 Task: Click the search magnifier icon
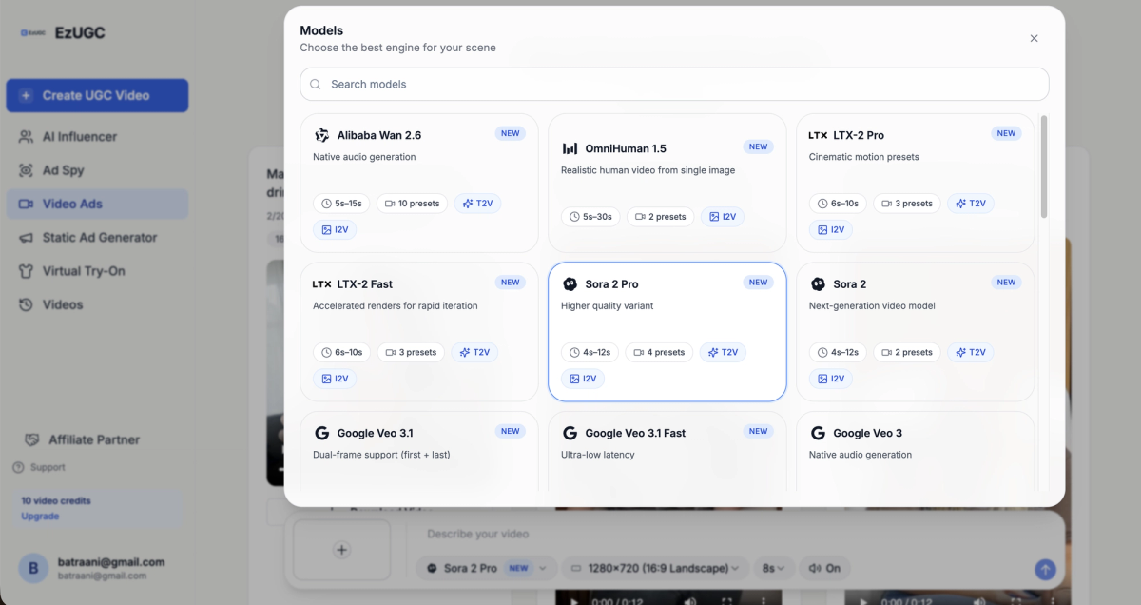pos(316,85)
